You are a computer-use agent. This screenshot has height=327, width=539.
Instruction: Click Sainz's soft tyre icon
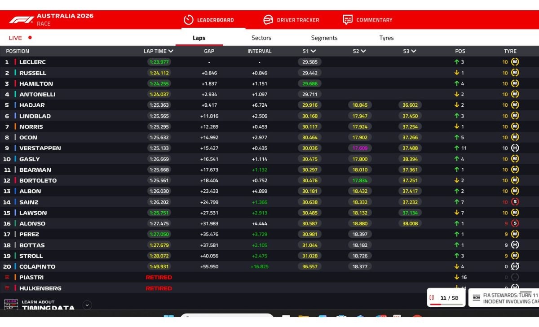point(515,202)
